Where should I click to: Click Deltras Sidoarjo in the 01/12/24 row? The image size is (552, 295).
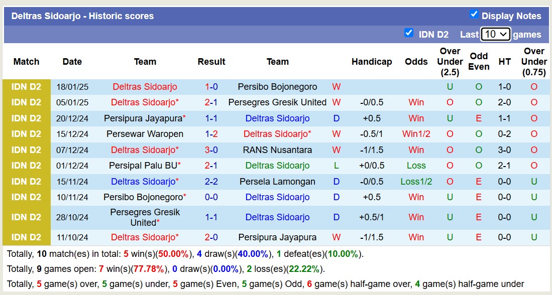(277, 166)
